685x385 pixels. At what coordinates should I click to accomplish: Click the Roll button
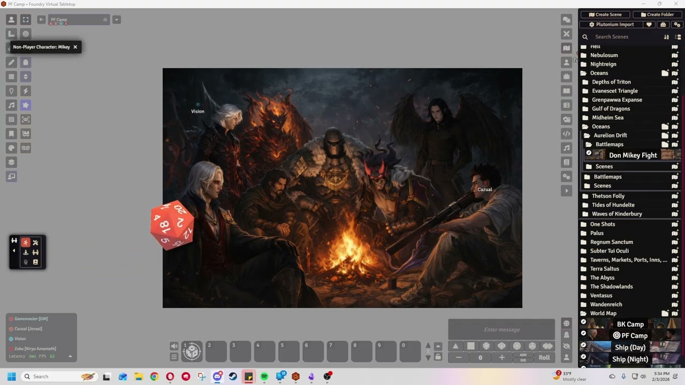point(544,358)
